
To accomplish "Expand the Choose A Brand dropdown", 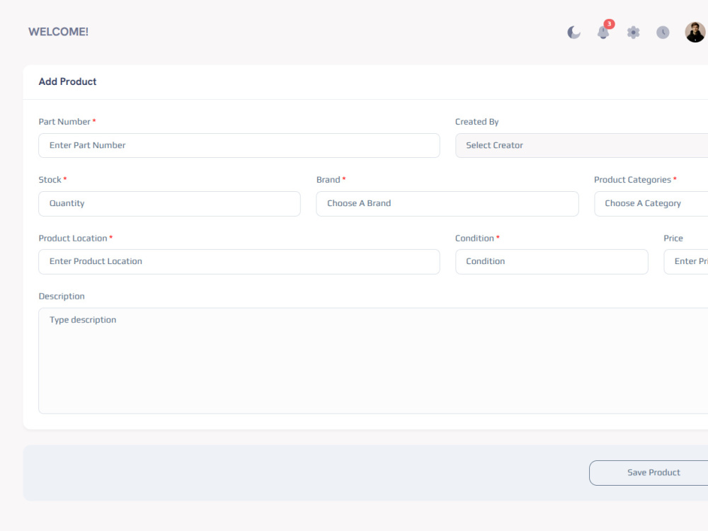I will [x=447, y=204].
